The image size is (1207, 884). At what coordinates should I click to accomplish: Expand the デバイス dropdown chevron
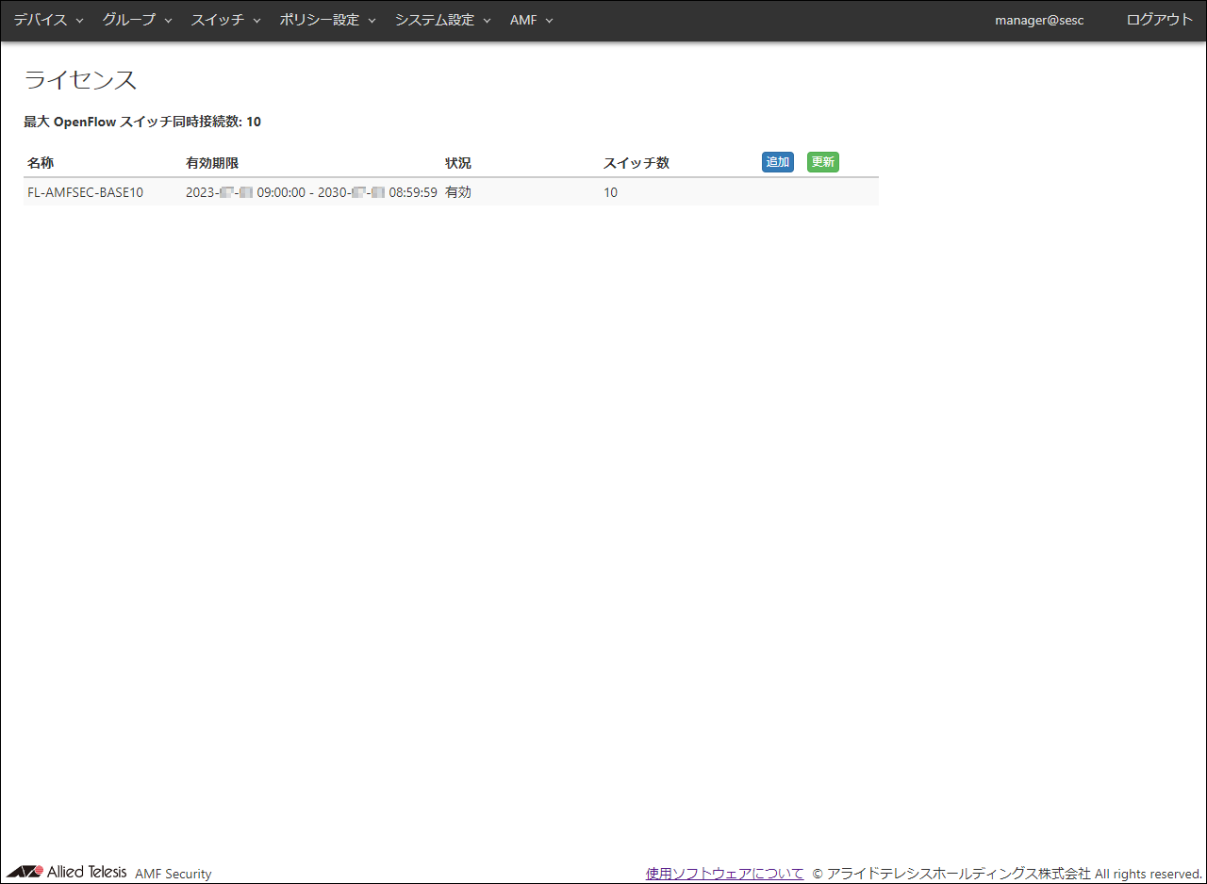point(79,21)
